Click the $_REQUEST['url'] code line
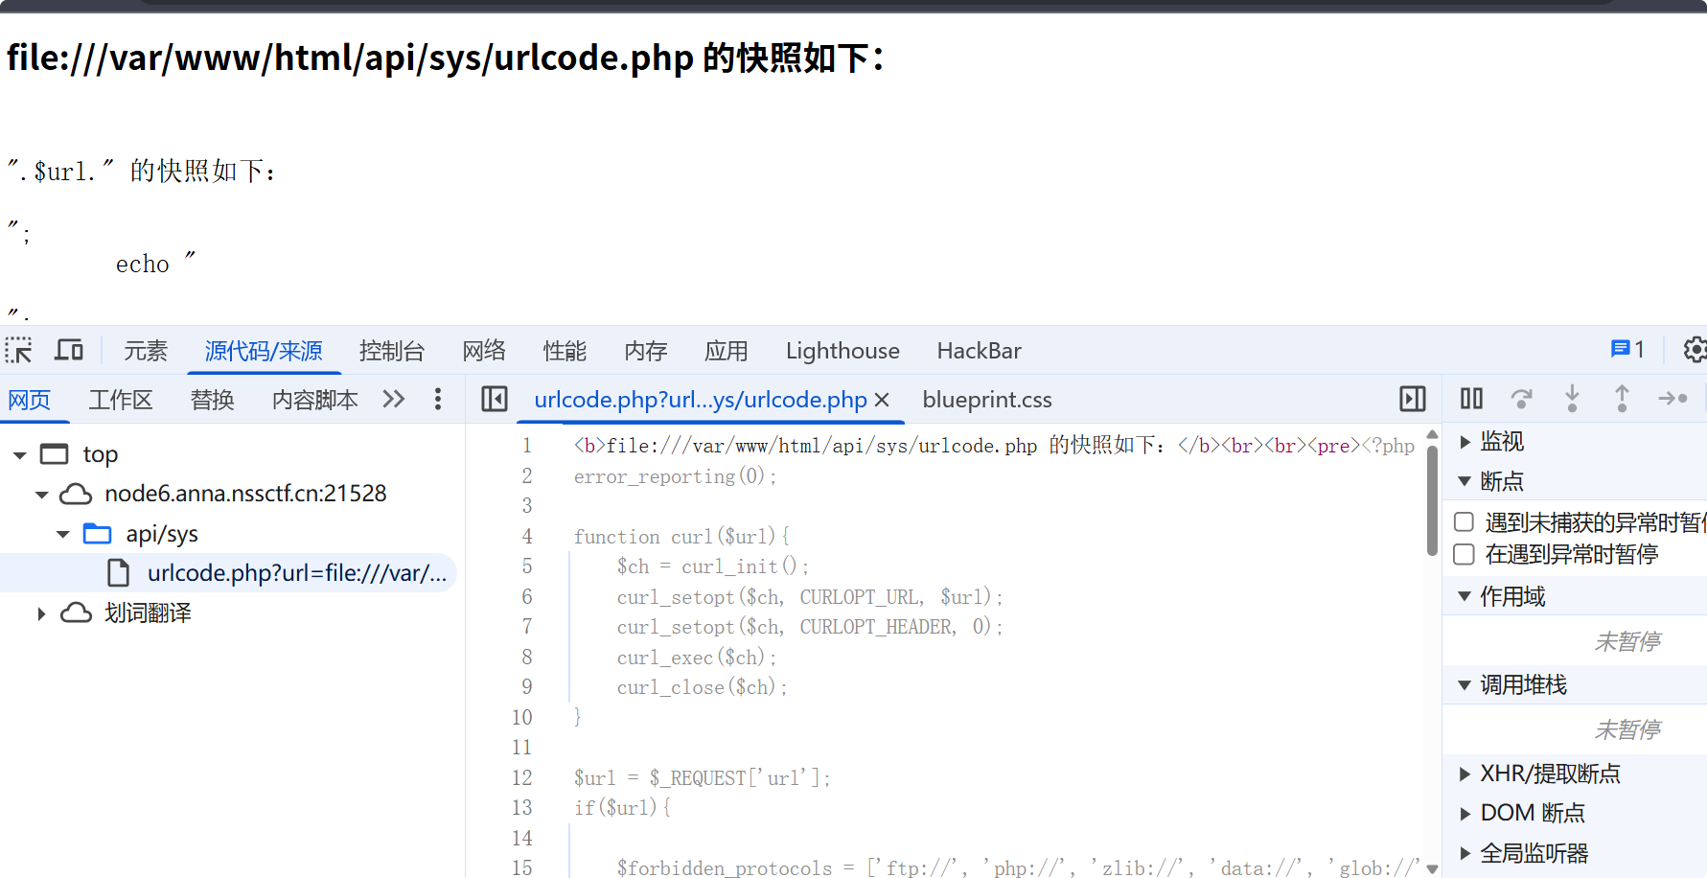1707x878 pixels. pos(703,778)
